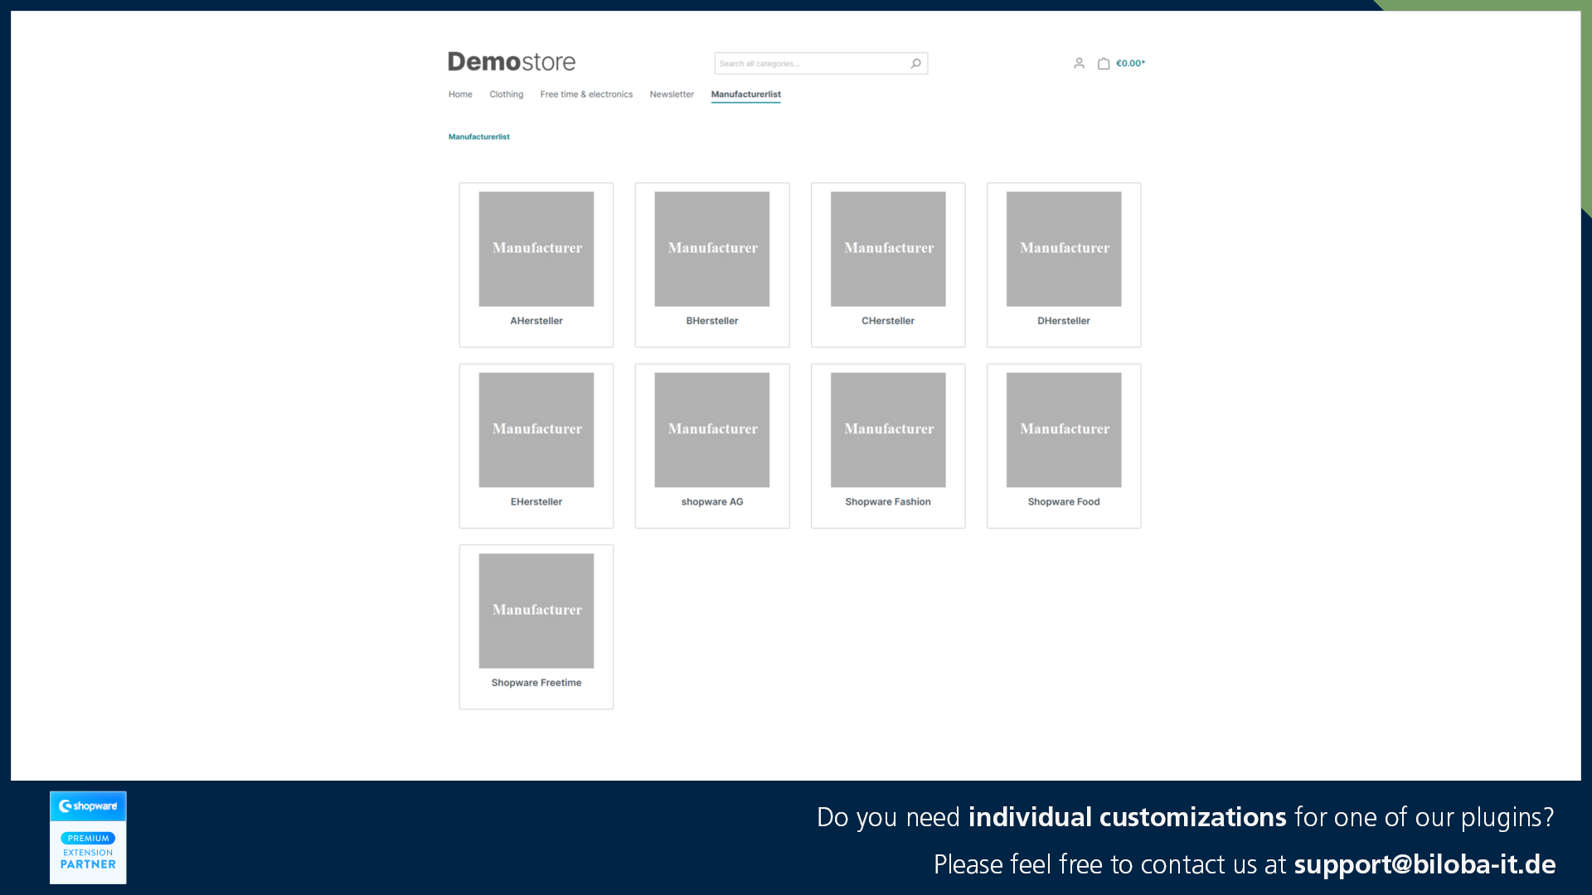Go to the Home menu item
This screenshot has width=1592, height=895.
(x=460, y=94)
